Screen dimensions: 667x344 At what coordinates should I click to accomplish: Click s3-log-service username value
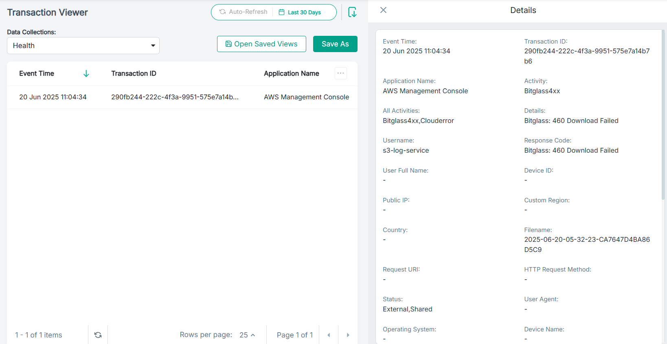tap(406, 151)
